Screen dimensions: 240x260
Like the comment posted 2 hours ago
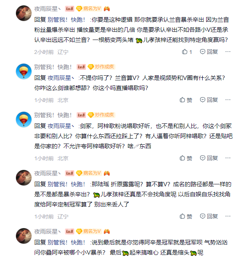click(x=186, y=52)
